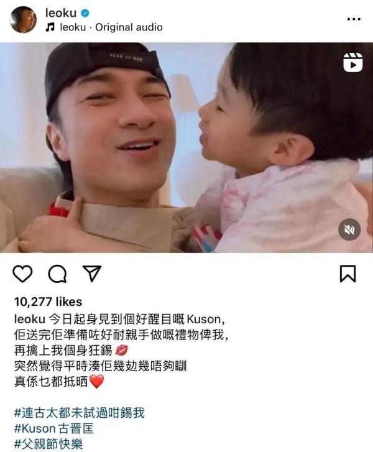Viewport: 373px width, 452px height.
Task: Open leoku profile picture avatar
Action: pyautogui.click(x=23, y=20)
